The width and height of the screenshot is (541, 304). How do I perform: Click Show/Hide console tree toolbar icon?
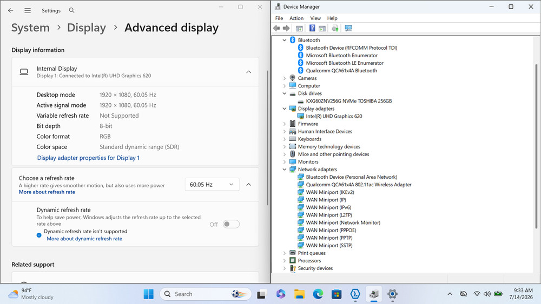[x=299, y=28]
